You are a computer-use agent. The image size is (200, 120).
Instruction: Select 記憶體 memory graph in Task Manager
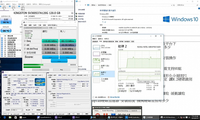click(x=96, y=54)
